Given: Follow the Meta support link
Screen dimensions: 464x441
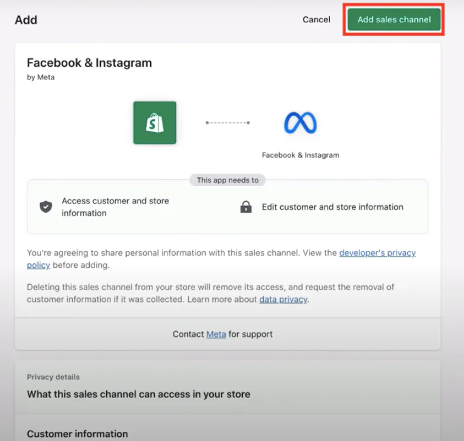Looking at the screenshot, I should coord(216,334).
